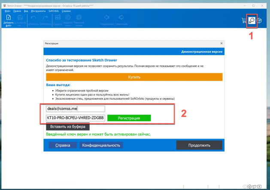
Task: Click the Купите лицензию один раз bullet
Action: (x=92, y=95)
